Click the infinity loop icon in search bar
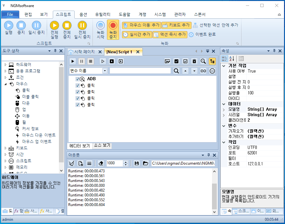 (x=203, y=71)
